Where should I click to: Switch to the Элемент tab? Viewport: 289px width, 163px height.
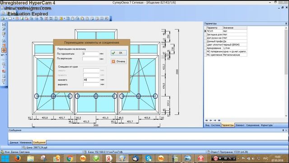coord(240,125)
